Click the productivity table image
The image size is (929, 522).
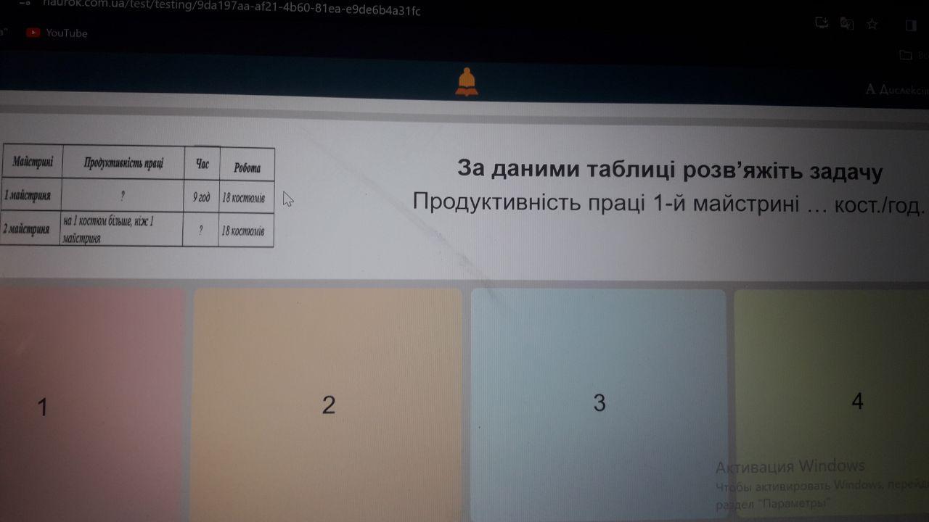[x=137, y=196]
